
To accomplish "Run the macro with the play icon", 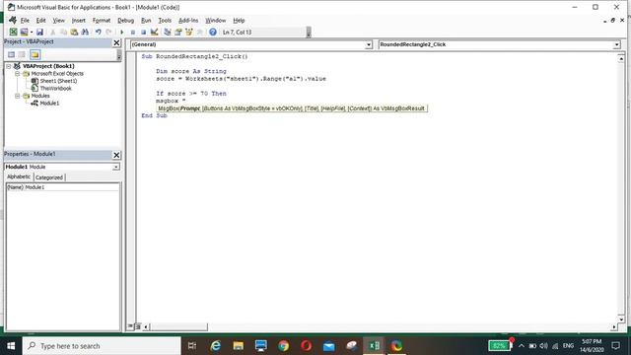I will [x=122, y=32].
